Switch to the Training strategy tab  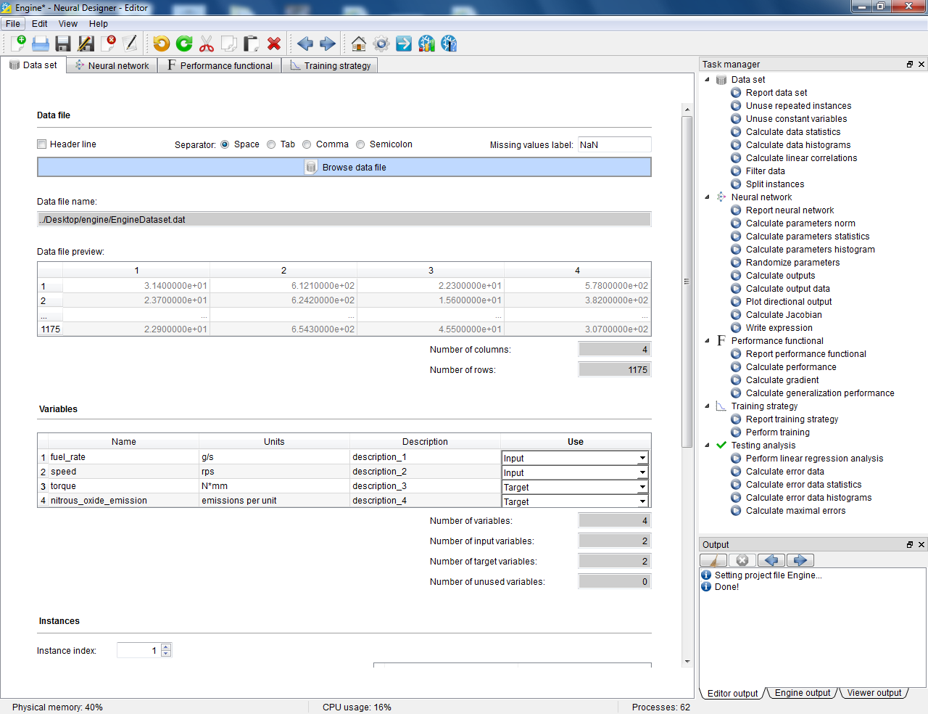pyautogui.click(x=330, y=65)
